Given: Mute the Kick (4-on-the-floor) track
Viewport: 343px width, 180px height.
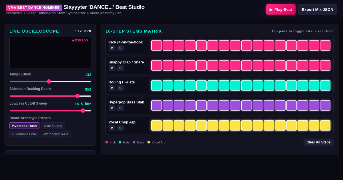Looking at the screenshot, I should point(112,48).
